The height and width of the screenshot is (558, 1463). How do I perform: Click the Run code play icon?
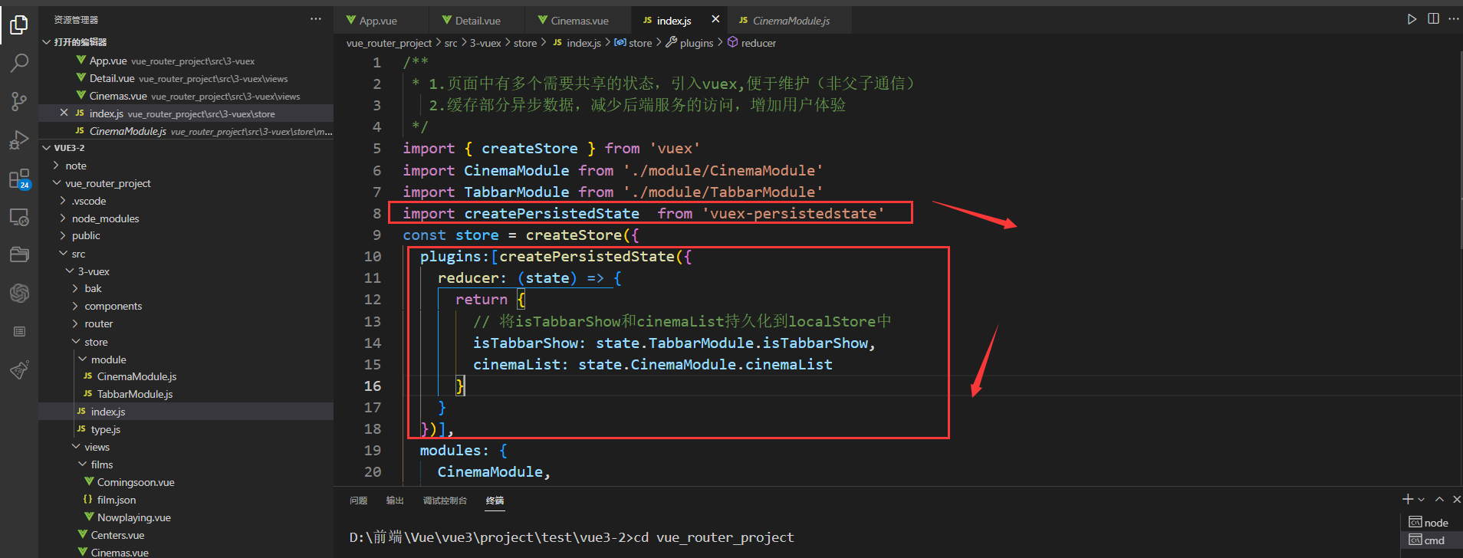tap(1412, 19)
